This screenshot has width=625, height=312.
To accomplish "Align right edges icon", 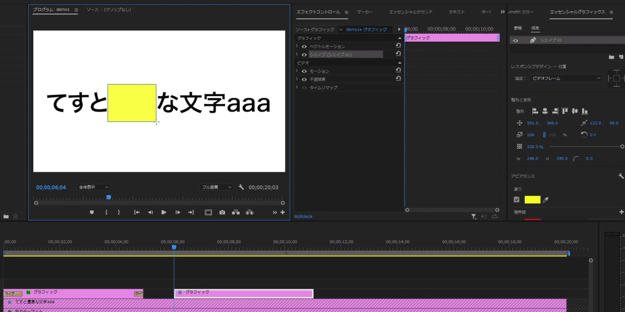I will coord(555,111).
